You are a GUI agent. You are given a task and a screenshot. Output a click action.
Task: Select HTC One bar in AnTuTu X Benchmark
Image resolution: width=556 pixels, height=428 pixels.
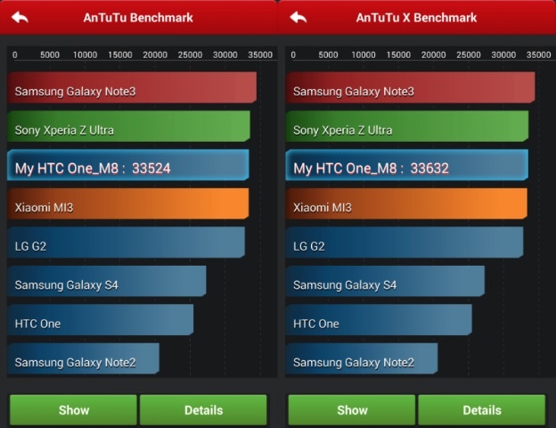point(379,320)
